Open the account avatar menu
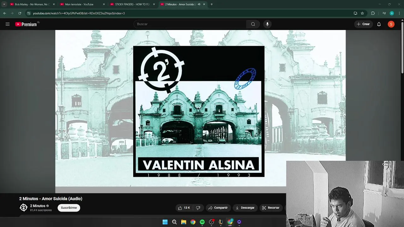The image size is (404, 227). [391, 24]
